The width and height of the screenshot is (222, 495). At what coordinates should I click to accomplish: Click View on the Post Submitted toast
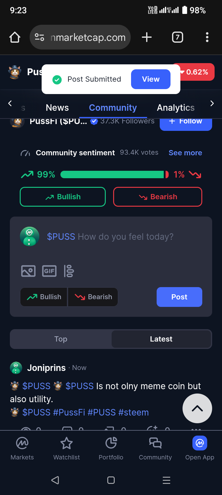coord(151,79)
